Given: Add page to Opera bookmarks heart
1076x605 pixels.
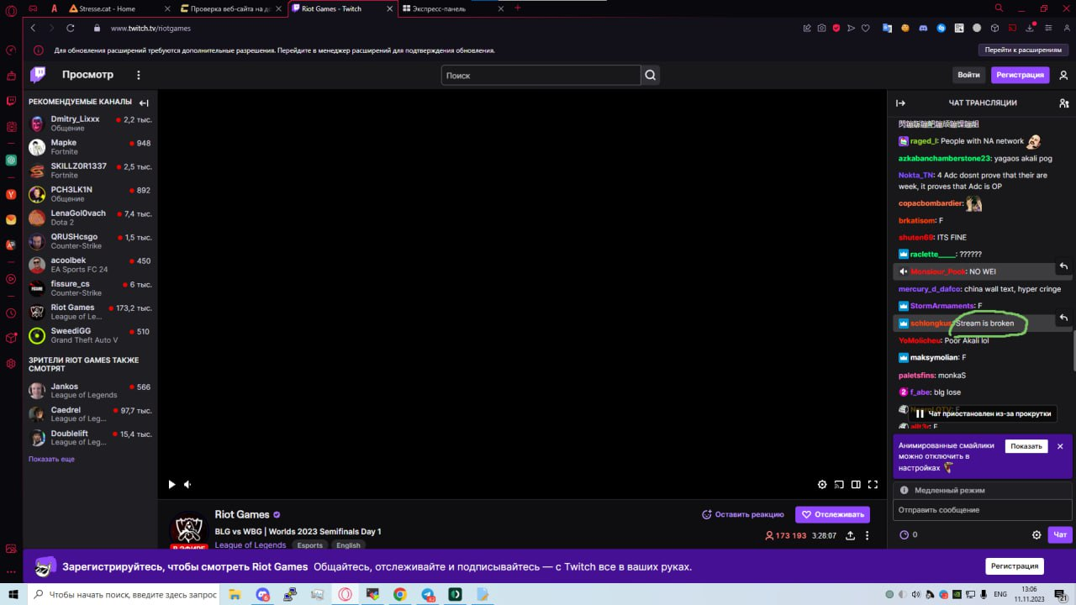Looking at the screenshot, I should click(x=865, y=28).
